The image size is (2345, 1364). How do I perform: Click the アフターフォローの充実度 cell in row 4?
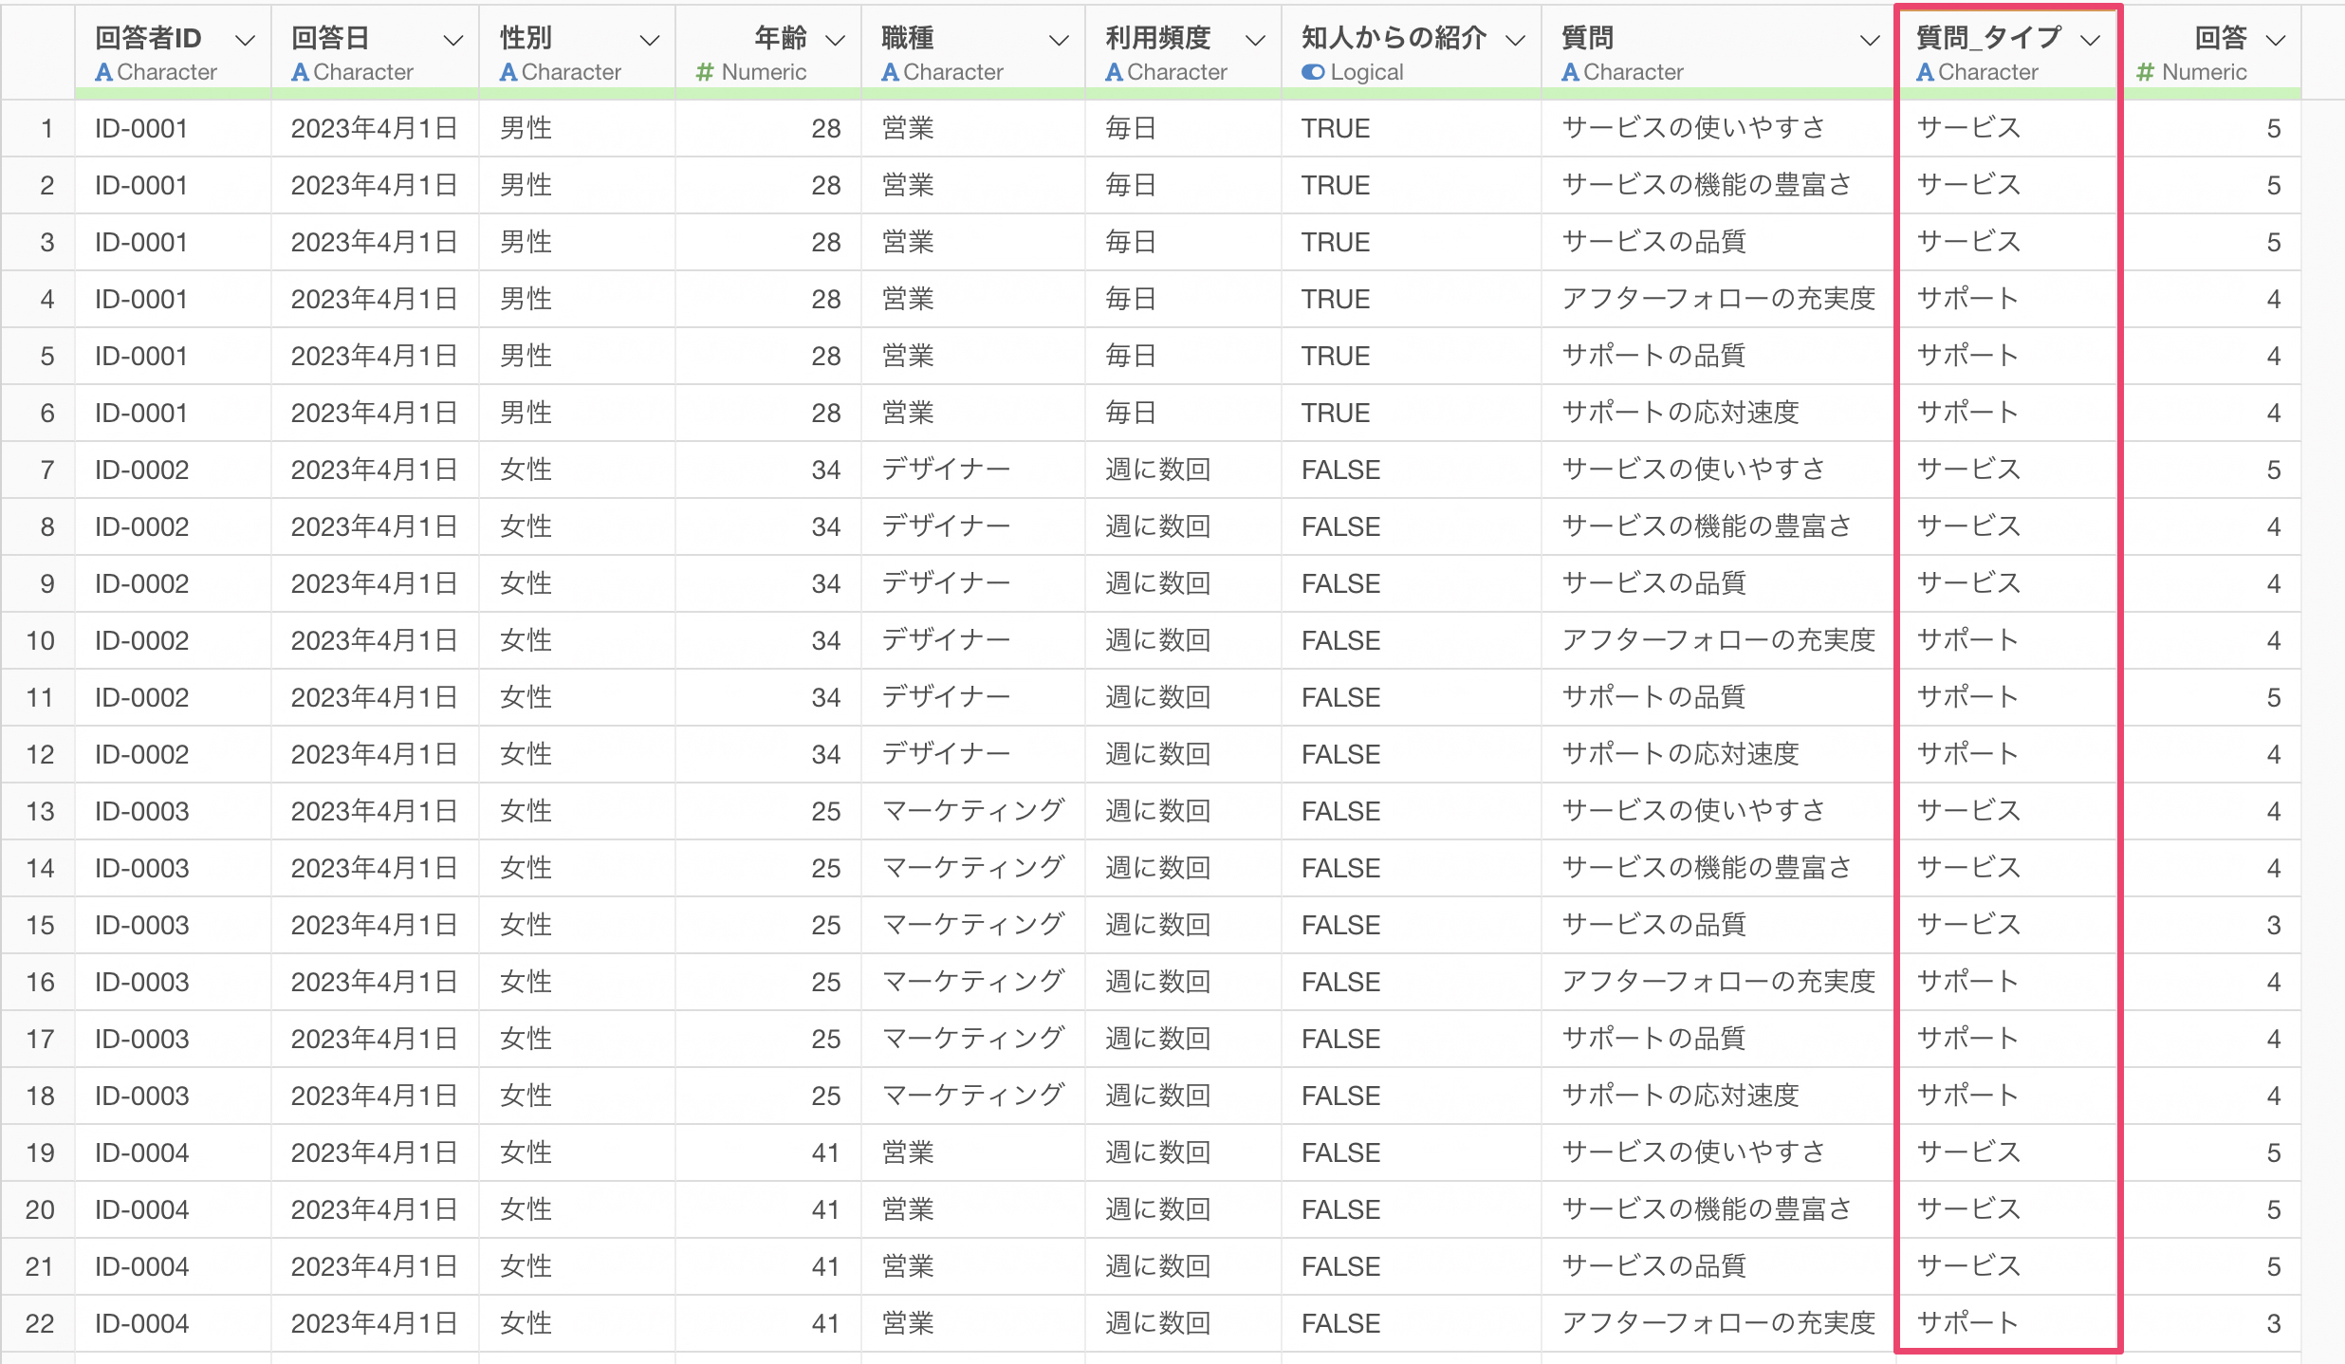pyautogui.click(x=1718, y=299)
